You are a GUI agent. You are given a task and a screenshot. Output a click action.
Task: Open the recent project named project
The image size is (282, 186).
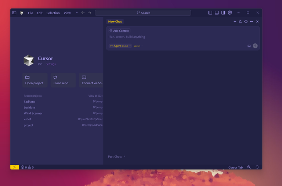(63, 125)
